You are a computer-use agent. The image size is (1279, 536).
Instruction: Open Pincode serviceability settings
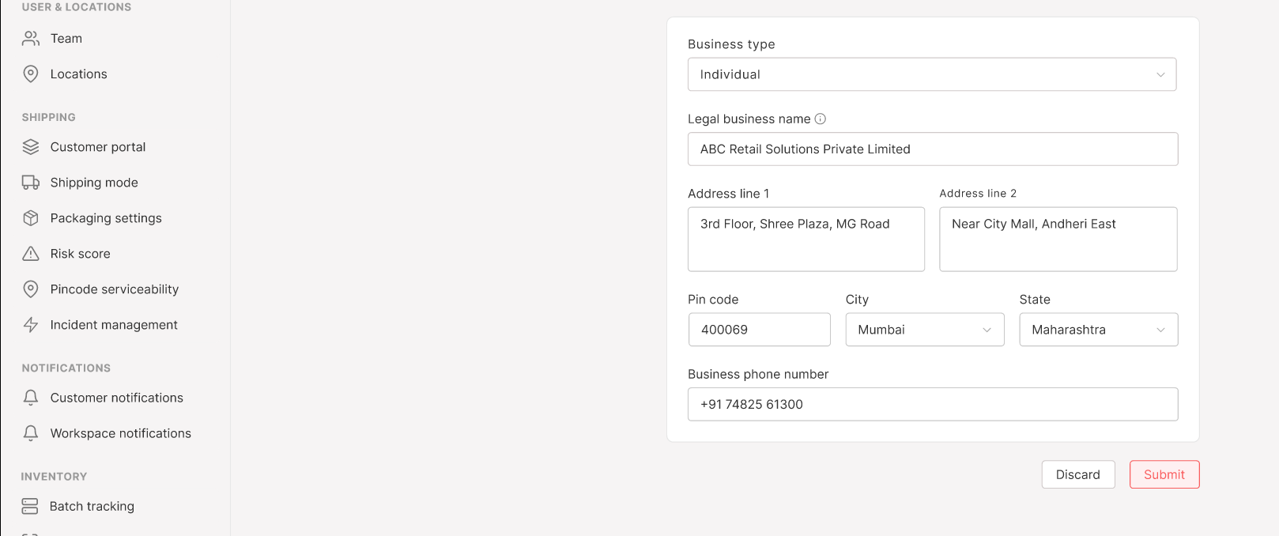click(x=114, y=289)
